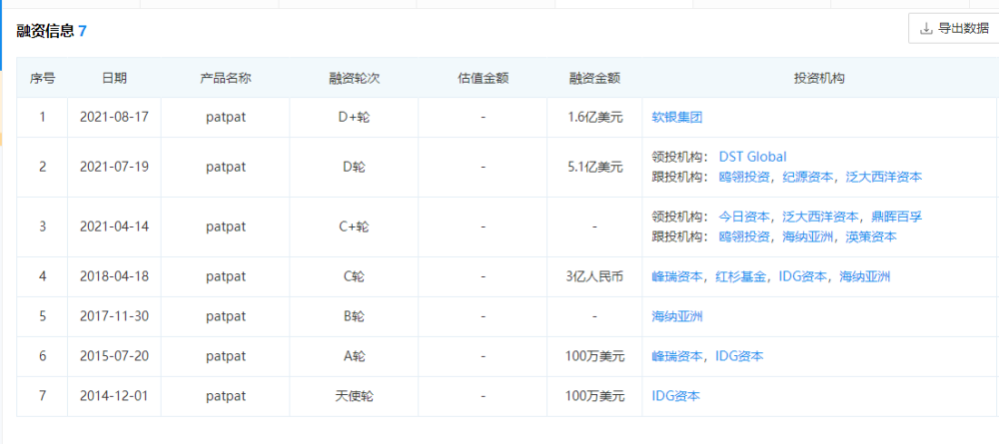
Task: Click the 天使轮 round cell
Action: pyautogui.click(x=355, y=396)
